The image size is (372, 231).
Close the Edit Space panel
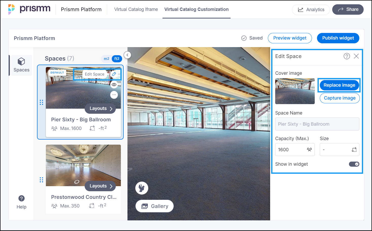[x=356, y=56]
